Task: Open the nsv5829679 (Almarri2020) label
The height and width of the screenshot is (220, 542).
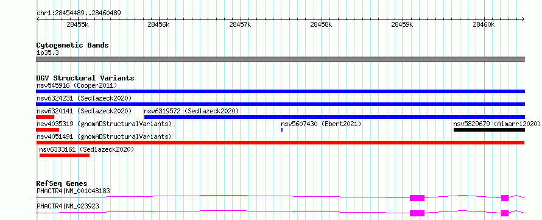Action: coord(497,124)
